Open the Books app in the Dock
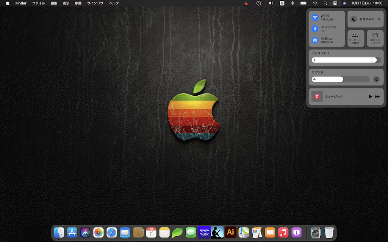388x242 pixels. [270, 233]
